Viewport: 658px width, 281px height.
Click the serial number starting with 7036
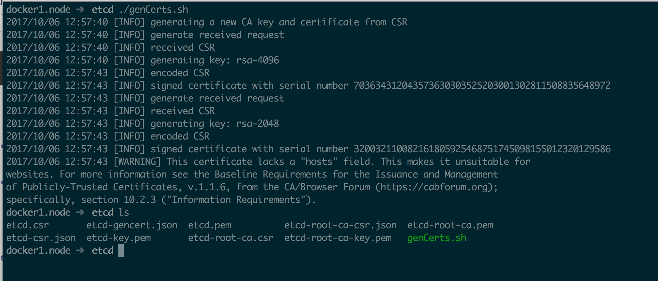(x=482, y=86)
